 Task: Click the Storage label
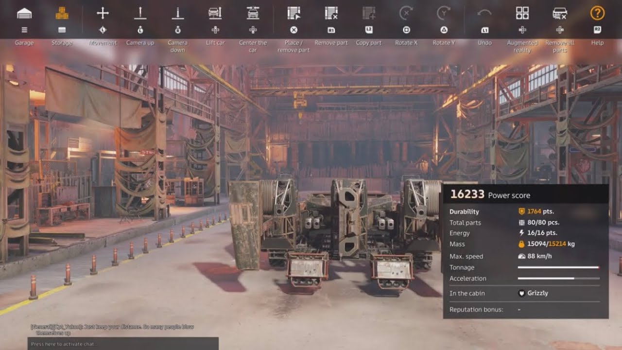point(62,43)
